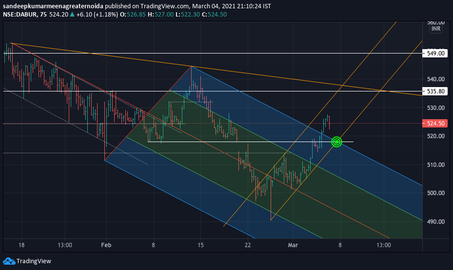Click the 22 date label on time axis

(x=248, y=245)
